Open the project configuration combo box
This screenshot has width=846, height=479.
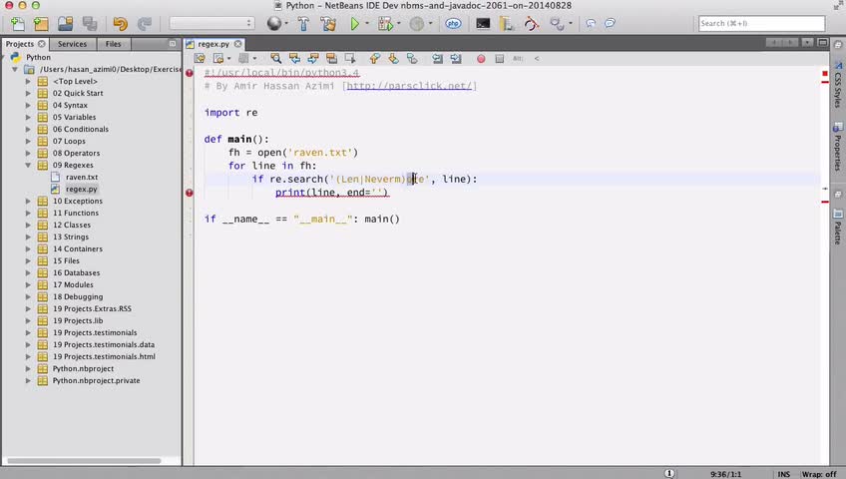[x=211, y=23]
